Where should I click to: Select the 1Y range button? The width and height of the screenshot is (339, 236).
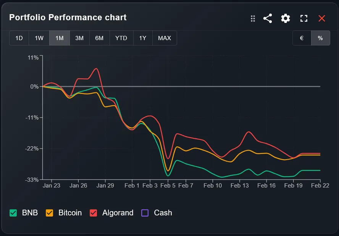click(143, 38)
